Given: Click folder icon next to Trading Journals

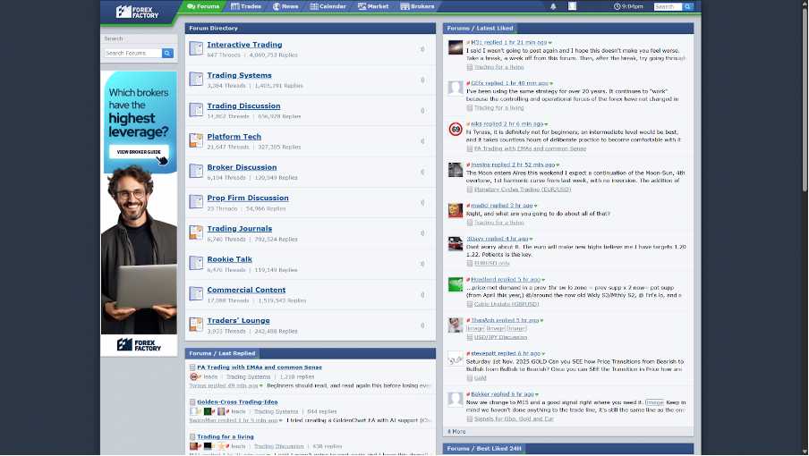Looking at the screenshot, I should [x=196, y=232].
